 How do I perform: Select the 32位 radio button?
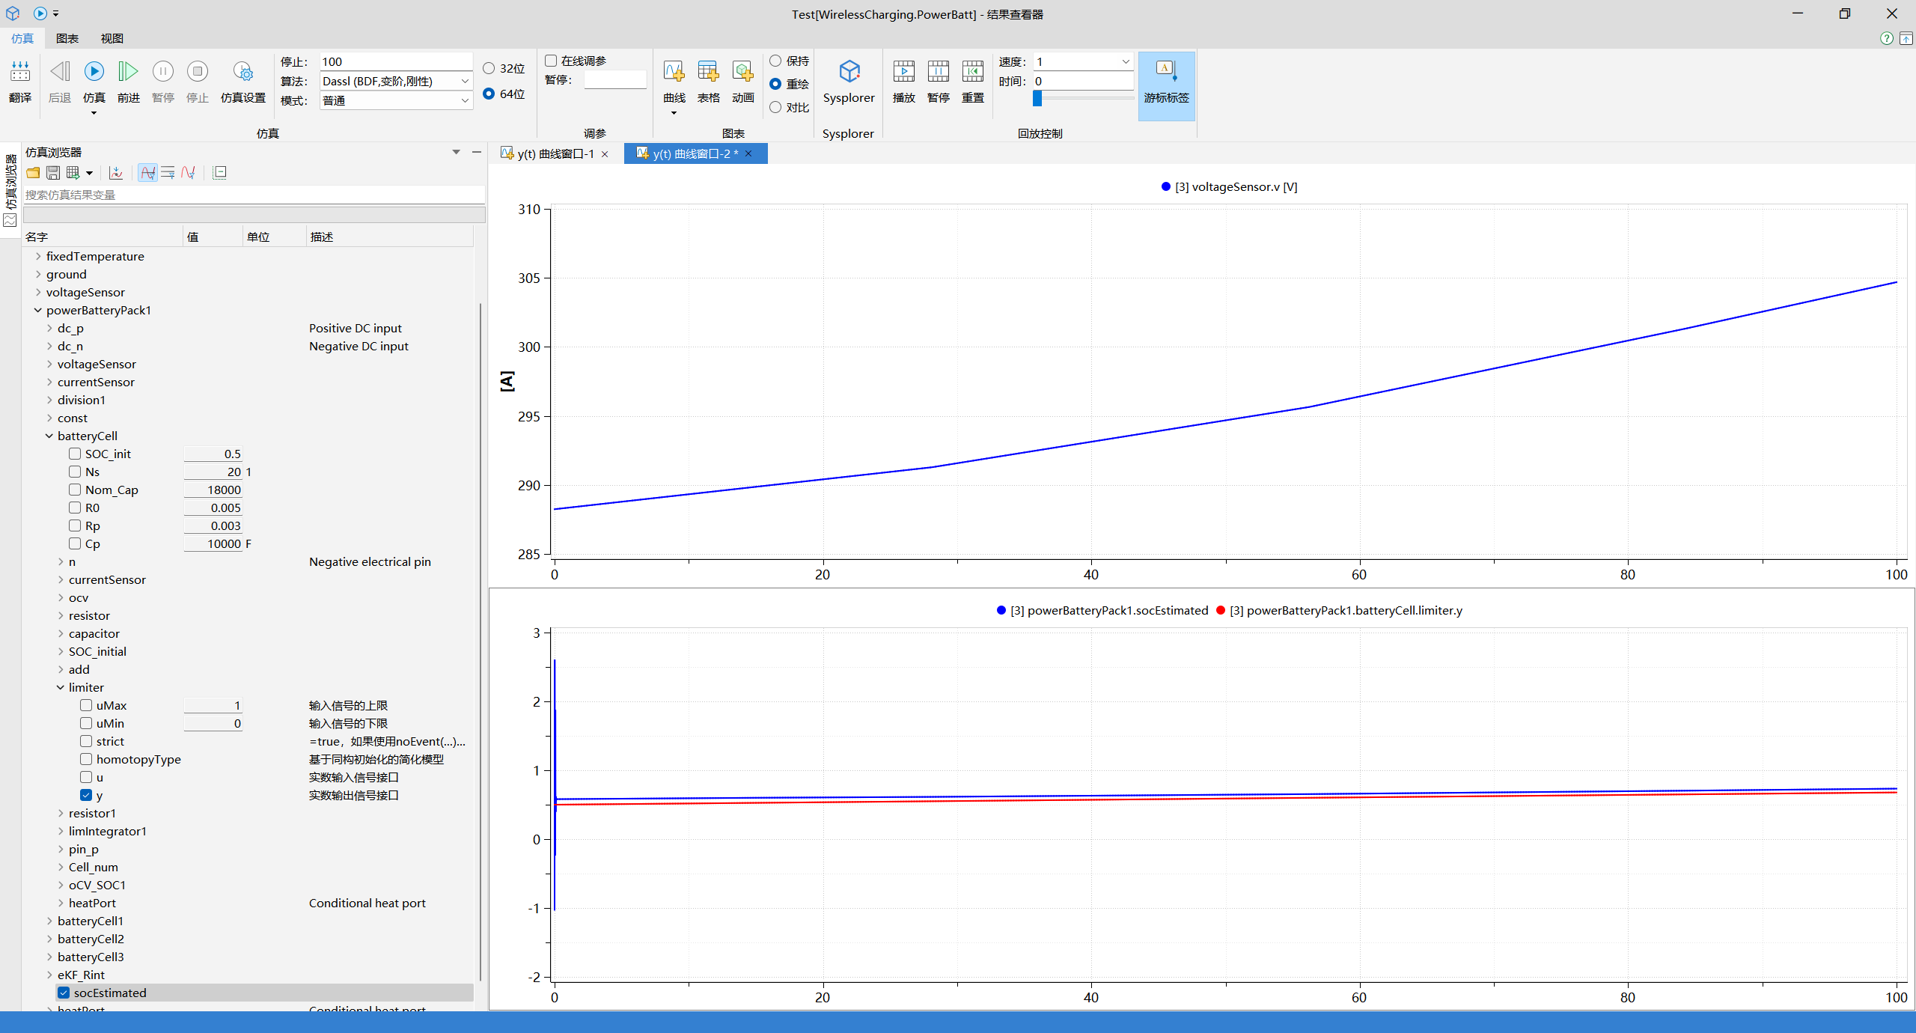pyautogui.click(x=489, y=68)
